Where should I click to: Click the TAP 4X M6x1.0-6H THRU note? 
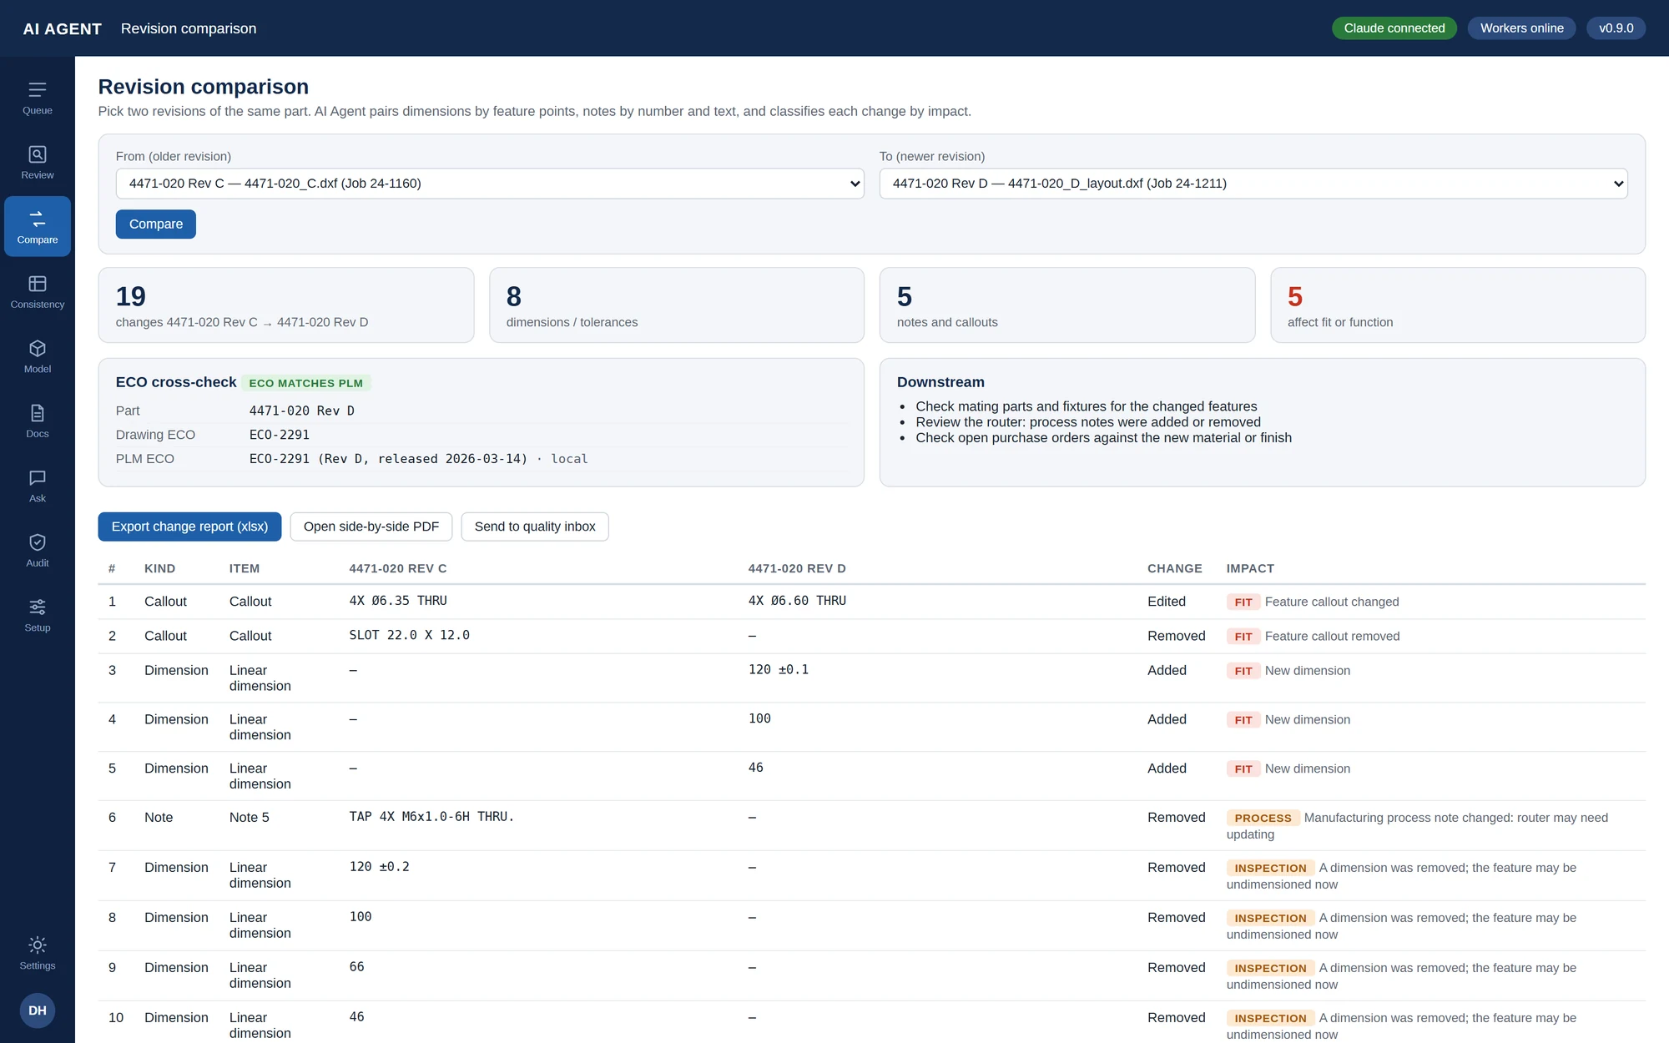(431, 817)
